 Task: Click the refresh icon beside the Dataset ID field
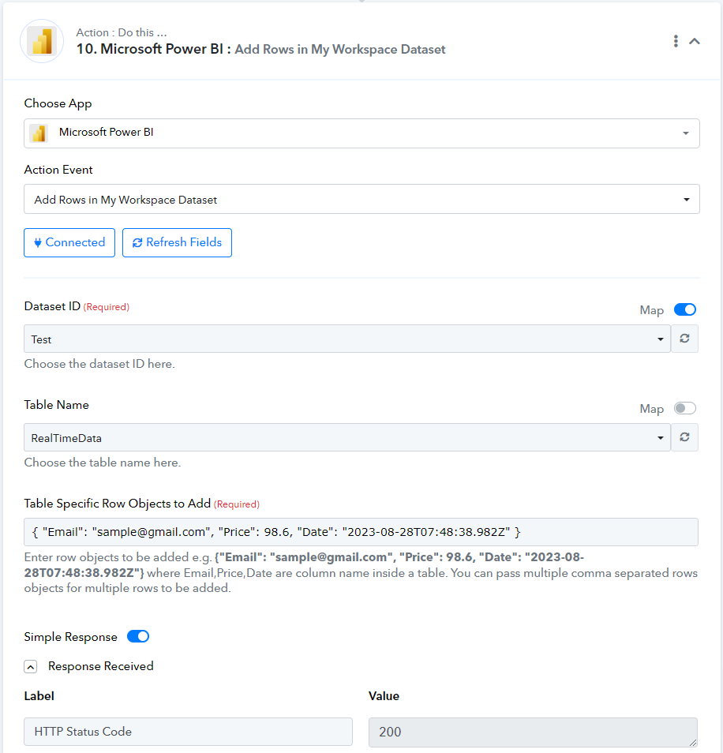(x=684, y=339)
